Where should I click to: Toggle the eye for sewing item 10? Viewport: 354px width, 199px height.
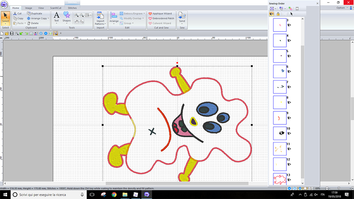[x=289, y=133]
